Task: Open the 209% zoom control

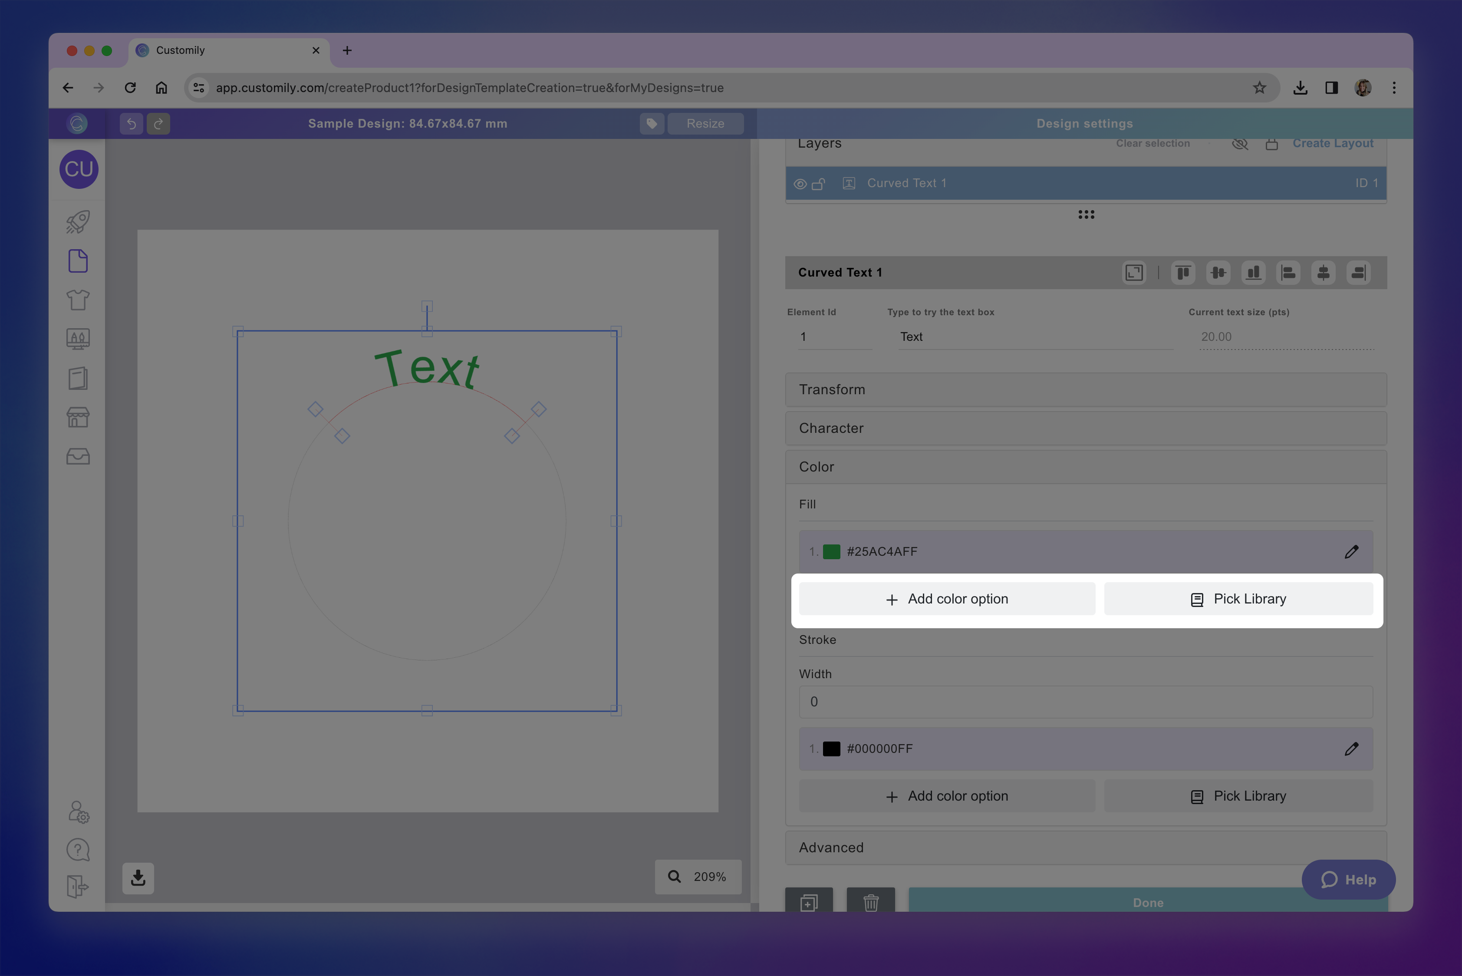Action: [x=698, y=877]
